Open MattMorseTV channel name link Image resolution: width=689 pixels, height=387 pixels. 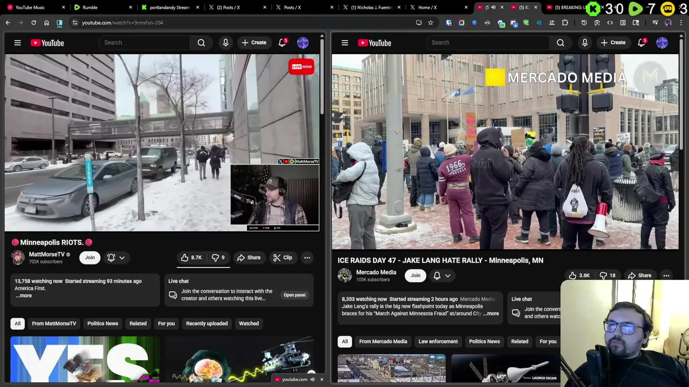point(46,254)
